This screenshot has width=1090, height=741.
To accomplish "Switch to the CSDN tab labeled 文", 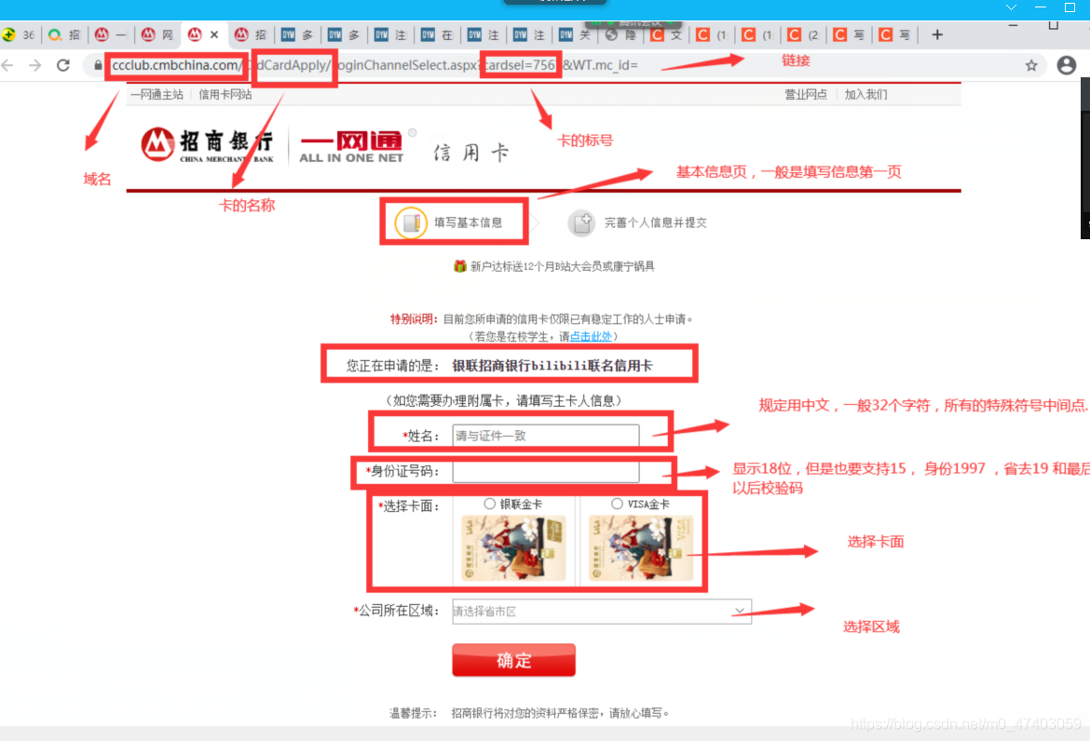I will click(x=667, y=34).
